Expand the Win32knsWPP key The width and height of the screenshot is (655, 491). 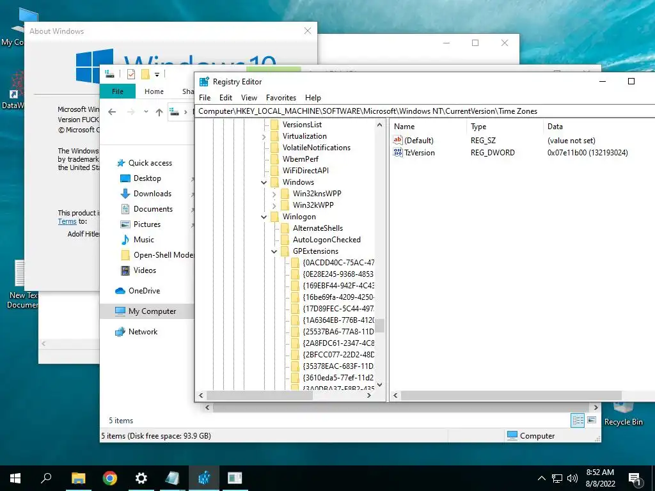click(x=274, y=194)
